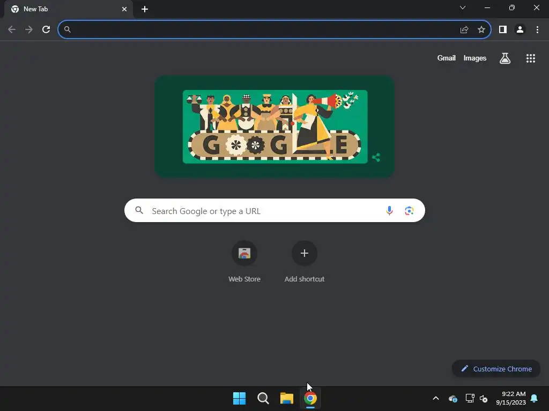Open the Images link
The image size is (549, 411).
475,58
